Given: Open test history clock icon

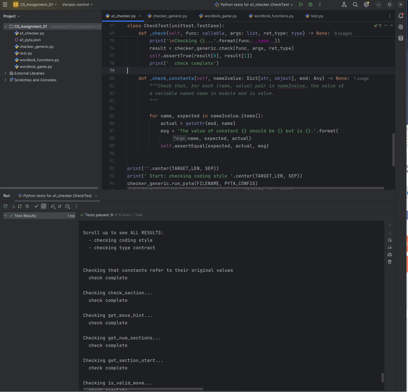Looking at the screenshot, I should click(x=68, y=206).
